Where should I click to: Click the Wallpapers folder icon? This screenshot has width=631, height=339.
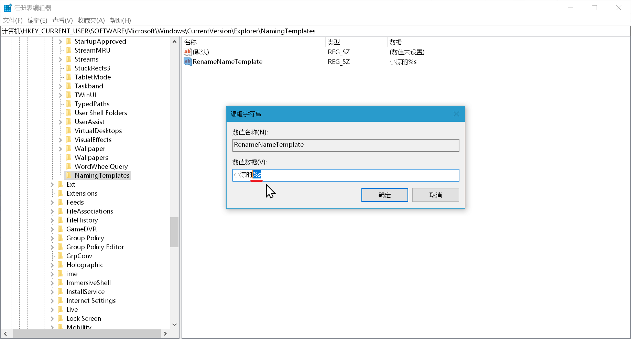click(x=68, y=157)
